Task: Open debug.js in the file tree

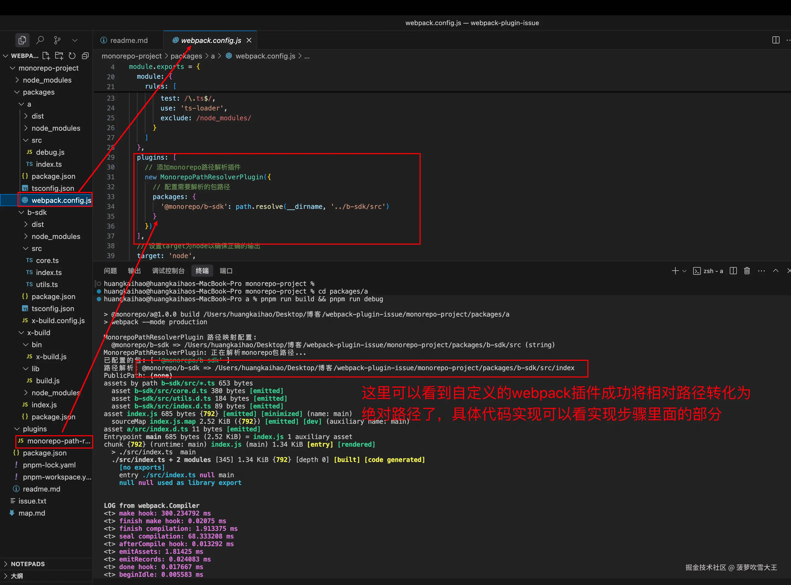Action: [x=50, y=152]
